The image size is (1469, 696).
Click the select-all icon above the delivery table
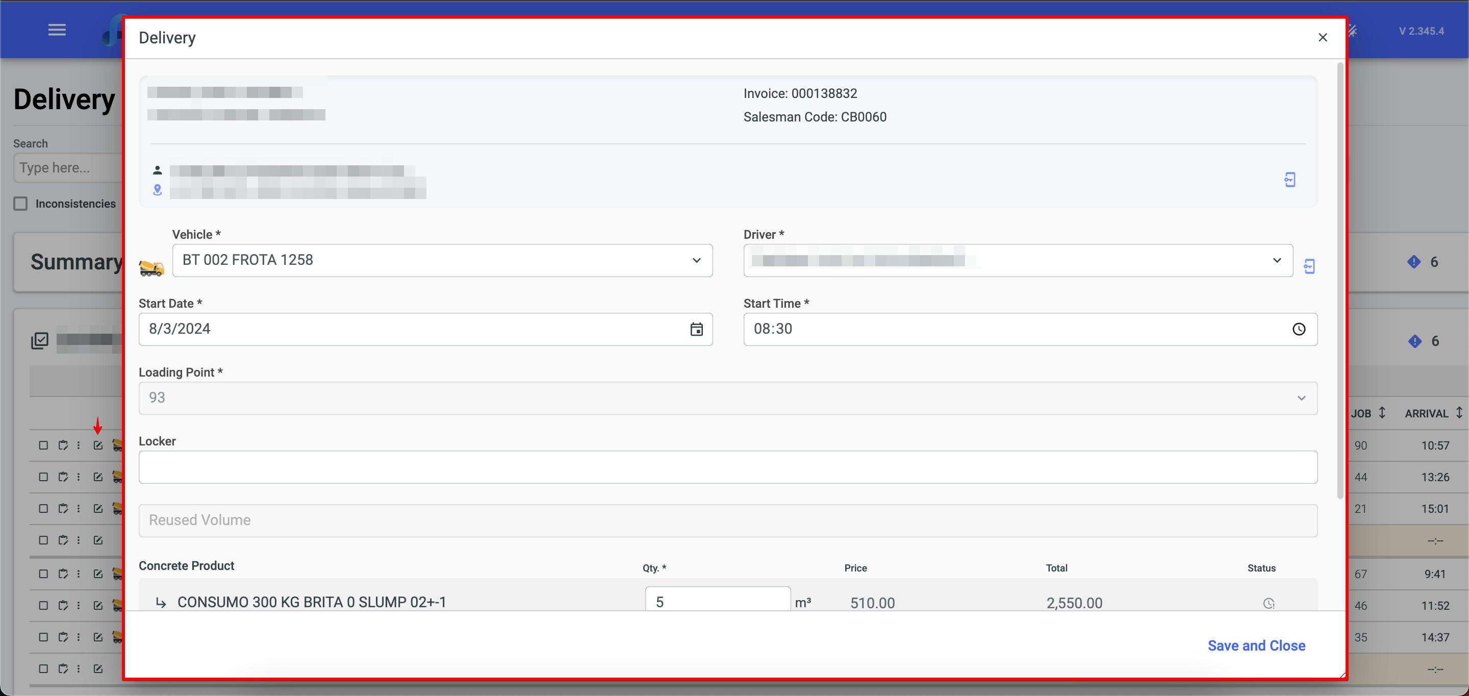[x=40, y=340]
